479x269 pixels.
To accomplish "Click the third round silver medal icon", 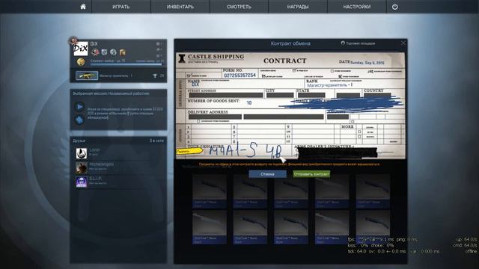I will [x=113, y=52].
